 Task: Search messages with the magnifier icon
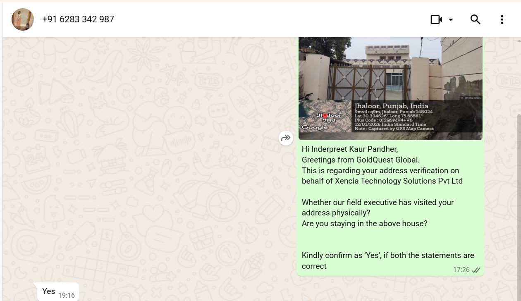475,19
